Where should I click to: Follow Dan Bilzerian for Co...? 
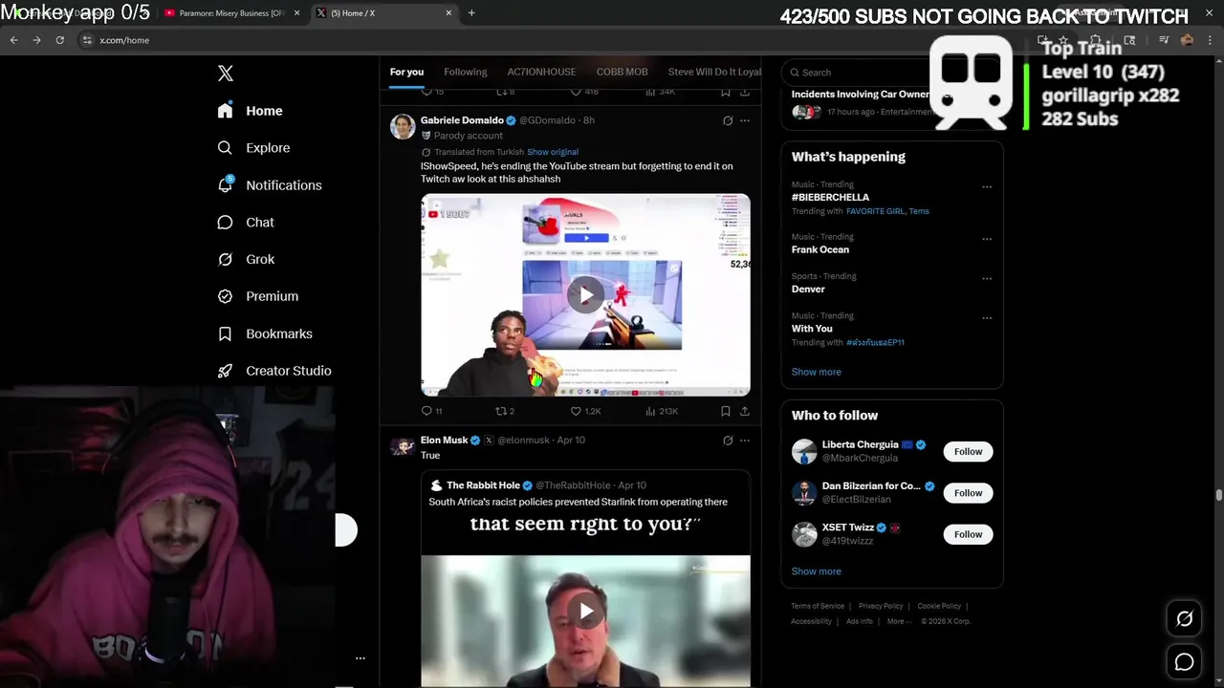click(x=968, y=493)
